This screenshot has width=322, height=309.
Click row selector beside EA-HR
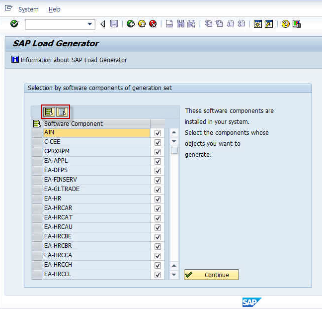click(37, 199)
